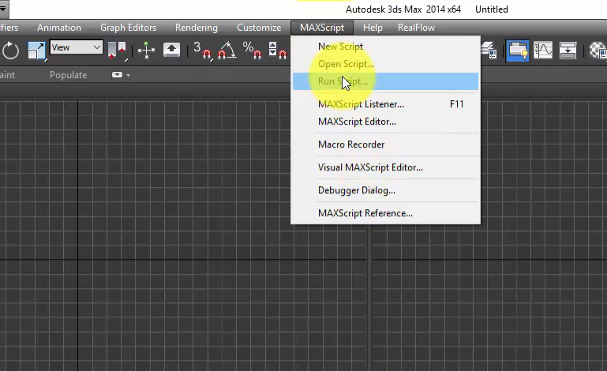Toggle the Spinner Snap icon
Screen dimensions: 607x371
278,51
